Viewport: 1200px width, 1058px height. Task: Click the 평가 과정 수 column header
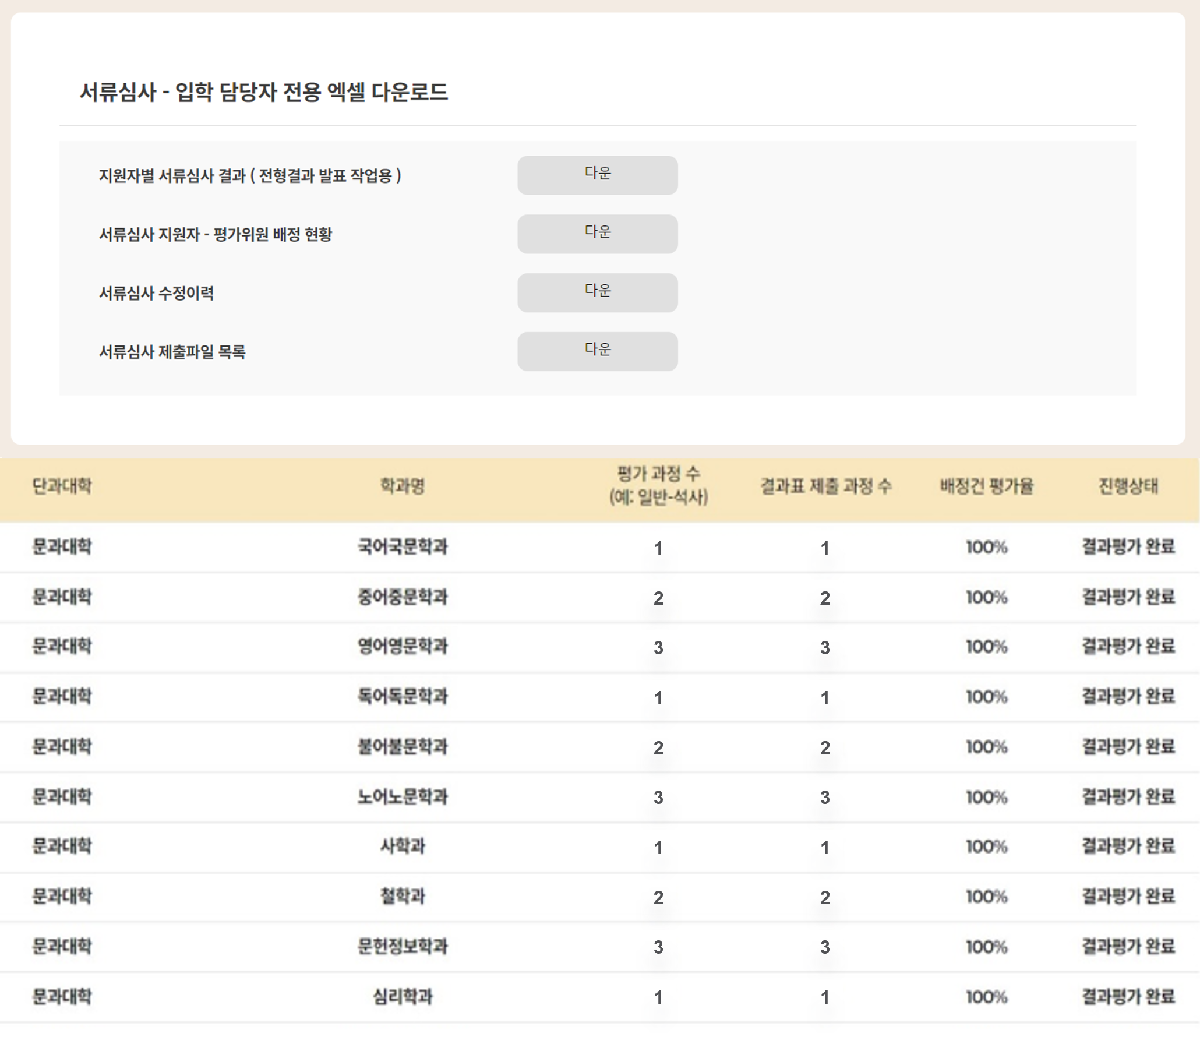pos(658,486)
